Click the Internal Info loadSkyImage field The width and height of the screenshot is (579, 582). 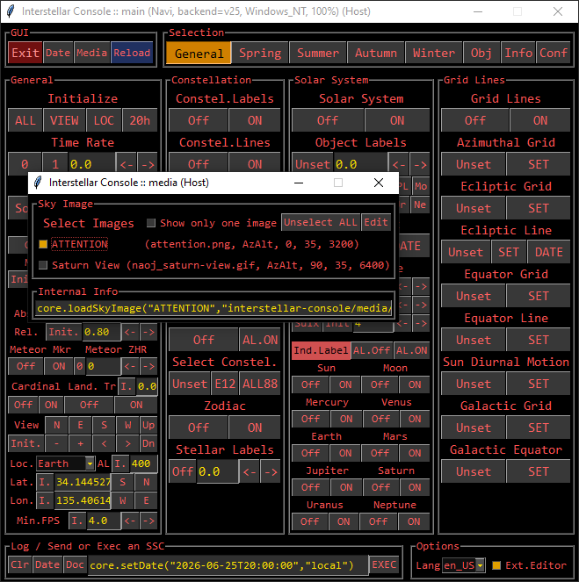pos(214,308)
